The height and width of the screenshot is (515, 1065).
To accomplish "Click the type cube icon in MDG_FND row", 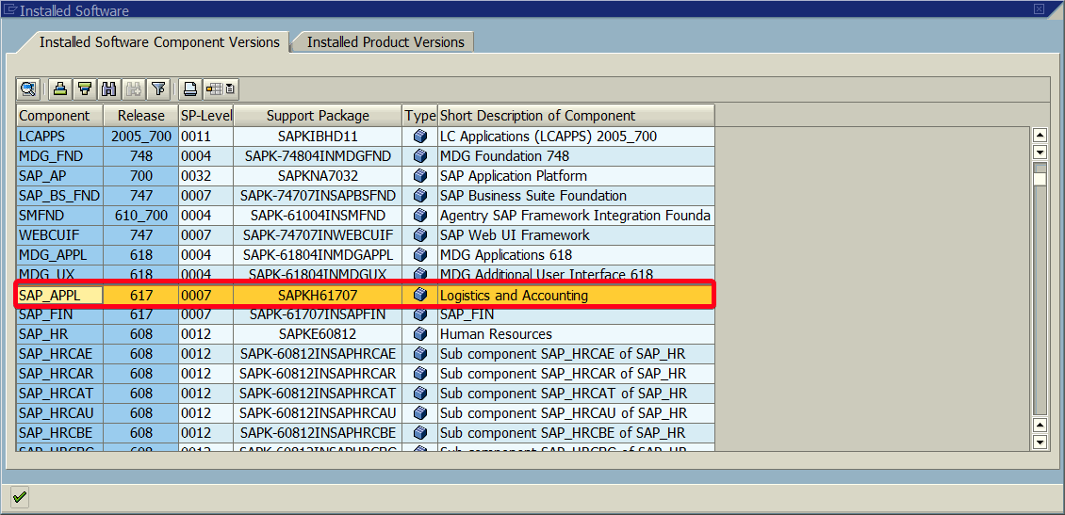I will coord(419,156).
